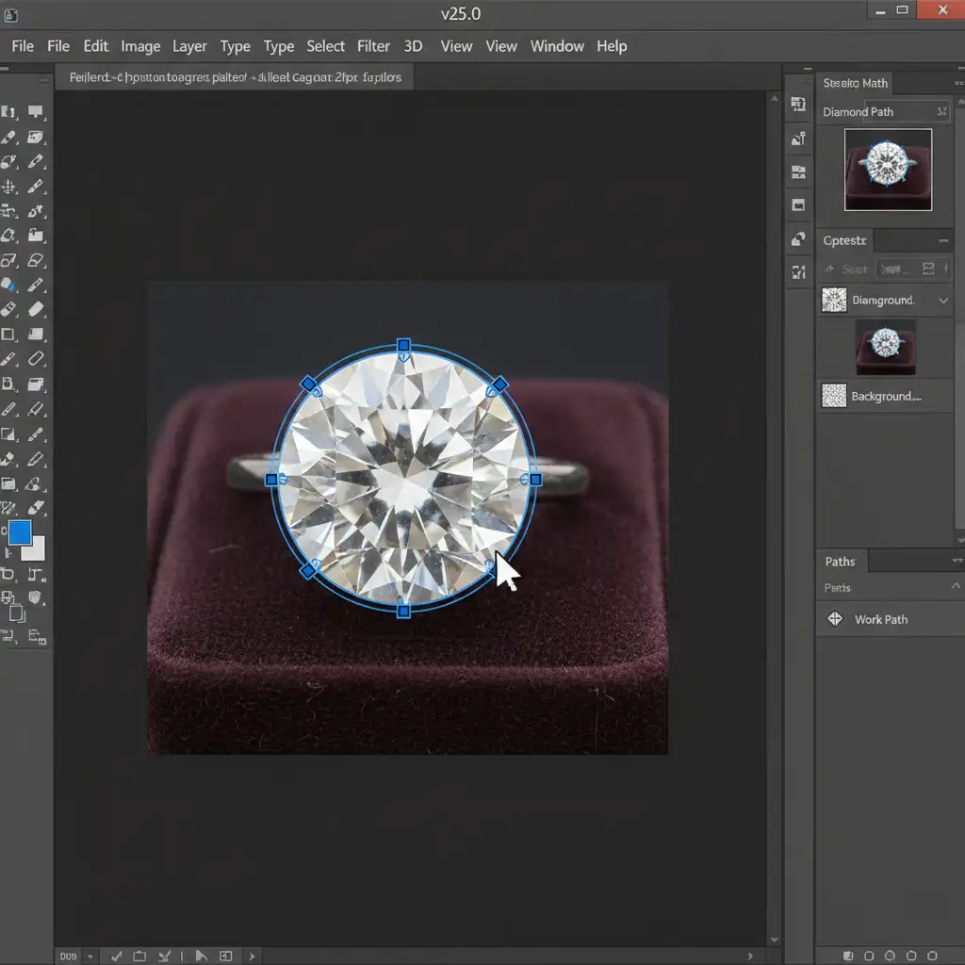Select the Background layer

[x=884, y=396]
